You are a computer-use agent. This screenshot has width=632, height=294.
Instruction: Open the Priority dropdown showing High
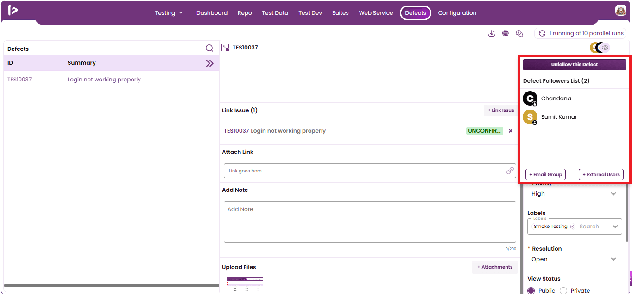coord(575,194)
